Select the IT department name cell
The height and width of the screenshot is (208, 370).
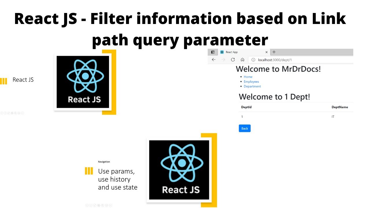[x=333, y=117]
